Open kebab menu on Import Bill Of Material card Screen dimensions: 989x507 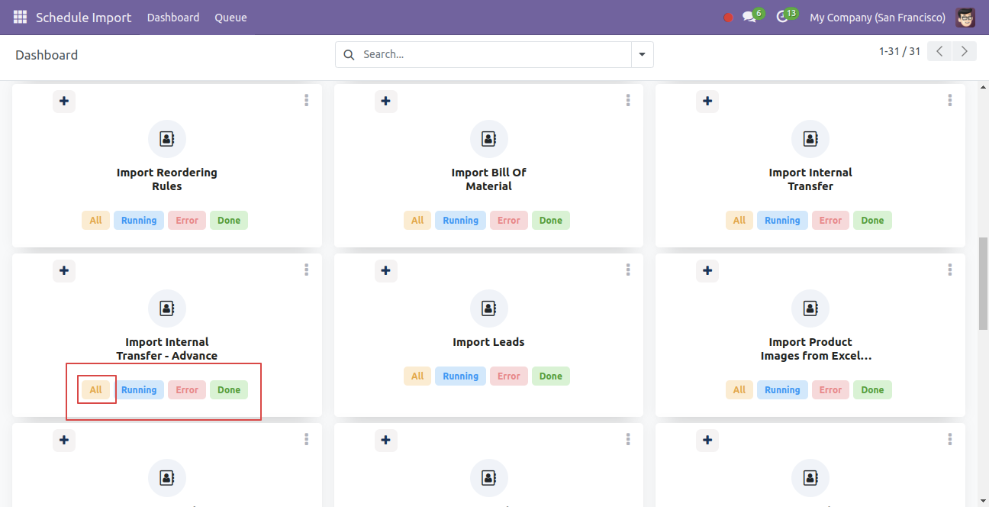click(628, 100)
